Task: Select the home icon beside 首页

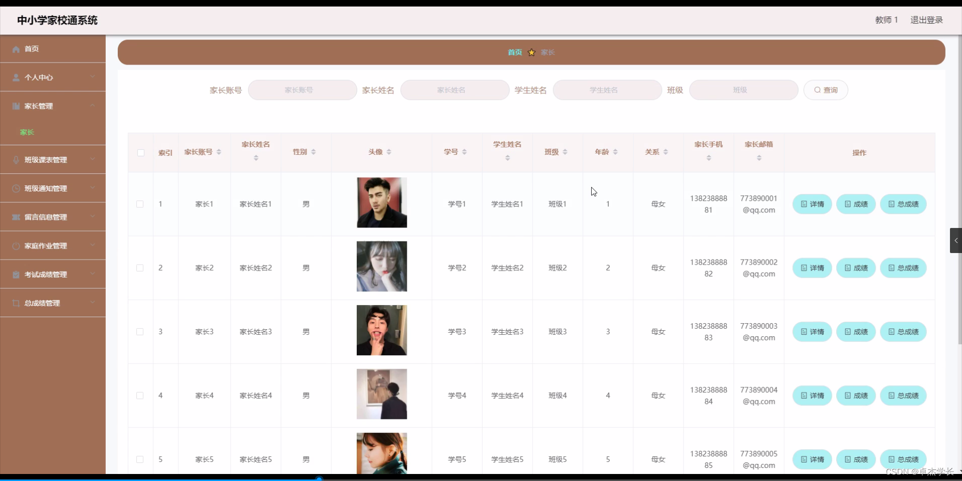Action: click(16, 49)
